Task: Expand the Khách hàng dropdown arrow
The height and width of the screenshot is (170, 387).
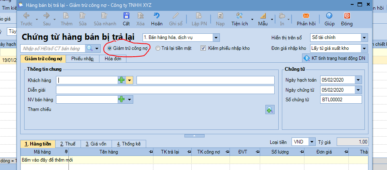Action: tap(130, 80)
